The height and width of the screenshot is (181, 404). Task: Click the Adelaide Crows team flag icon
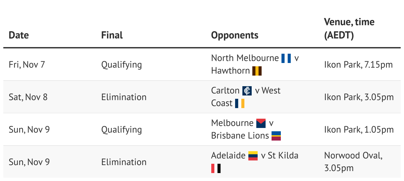[253, 155]
